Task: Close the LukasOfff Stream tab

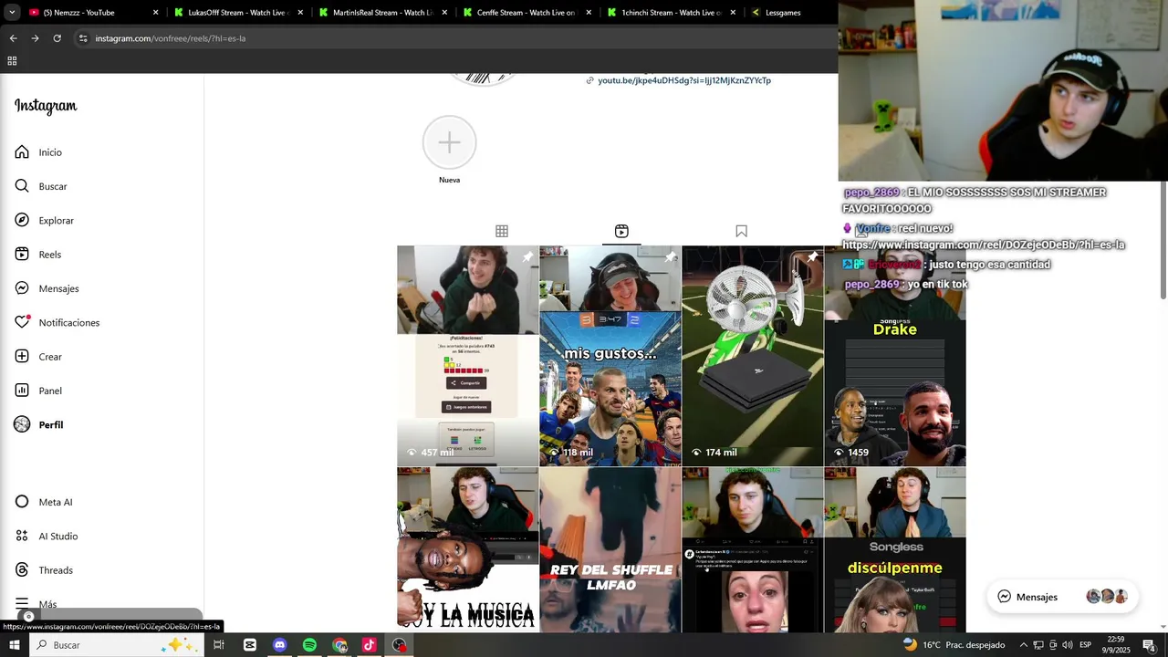Action: (300, 13)
